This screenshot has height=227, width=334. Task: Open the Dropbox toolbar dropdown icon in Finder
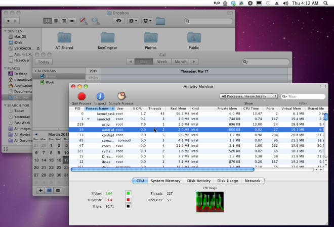147,21
